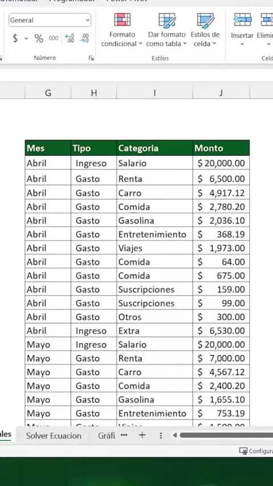Open Formato condicional menu
The width and height of the screenshot is (273, 486).
pyautogui.click(x=122, y=30)
